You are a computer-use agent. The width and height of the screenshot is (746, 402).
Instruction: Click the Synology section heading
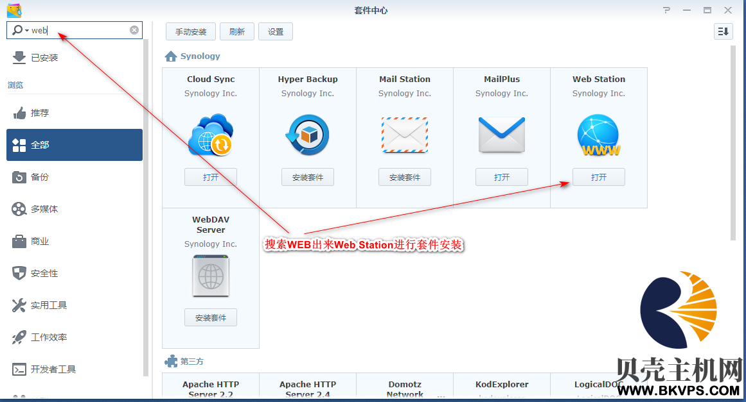[x=200, y=56]
